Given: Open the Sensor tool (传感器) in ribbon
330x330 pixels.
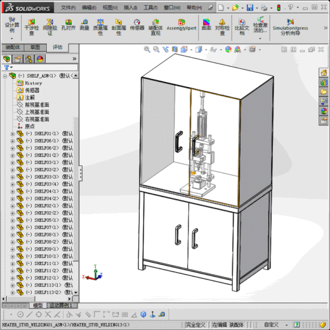Looking at the screenshot, I should pos(137,25).
